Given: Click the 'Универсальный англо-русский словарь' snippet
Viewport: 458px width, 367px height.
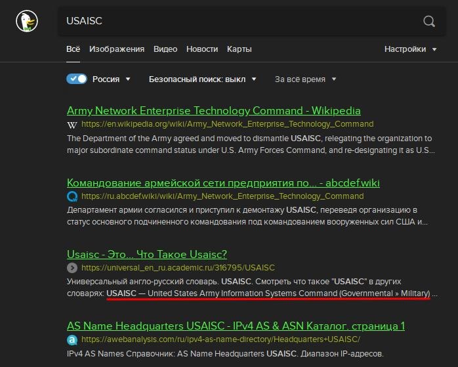Looking at the screenshot, I should point(253,288).
